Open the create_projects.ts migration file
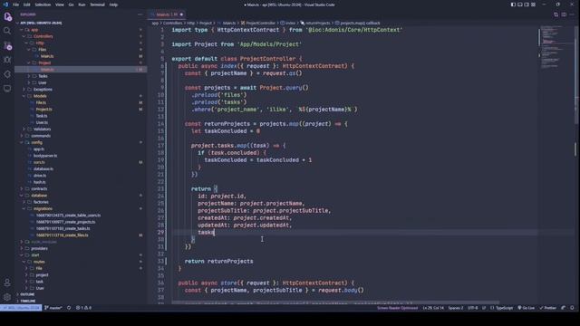 coord(65,222)
